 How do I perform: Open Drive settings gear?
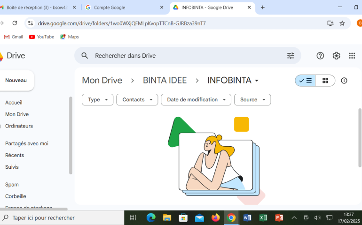click(336, 56)
